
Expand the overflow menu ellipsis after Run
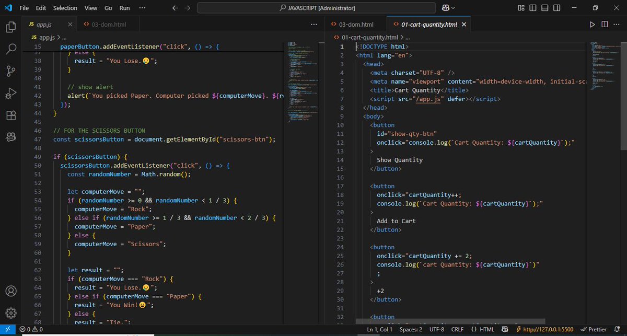(x=143, y=8)
